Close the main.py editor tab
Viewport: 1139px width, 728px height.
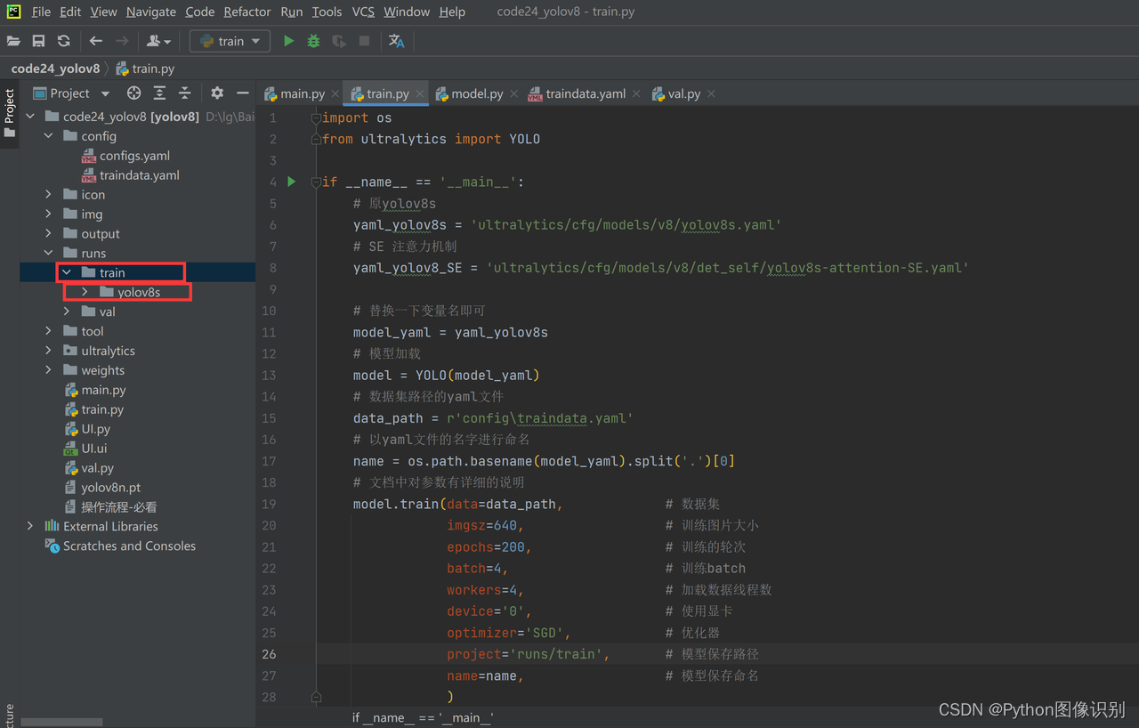335,93
